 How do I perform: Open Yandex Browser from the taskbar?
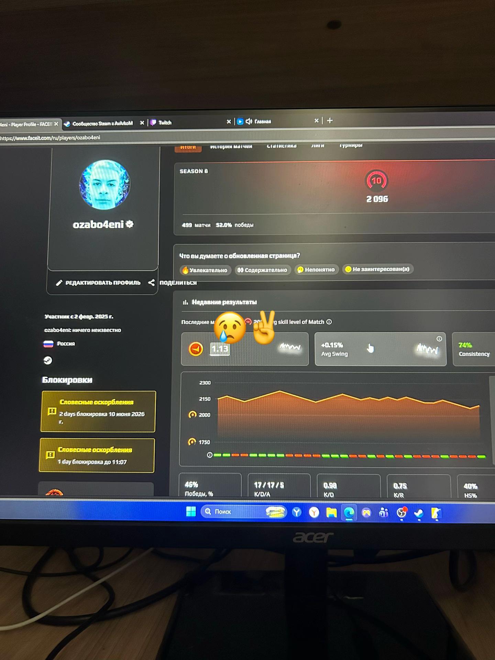[x=314, y=513]
